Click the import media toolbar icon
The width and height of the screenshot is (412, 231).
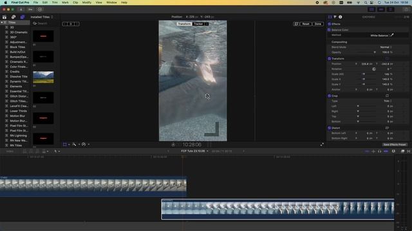[21, 10]
